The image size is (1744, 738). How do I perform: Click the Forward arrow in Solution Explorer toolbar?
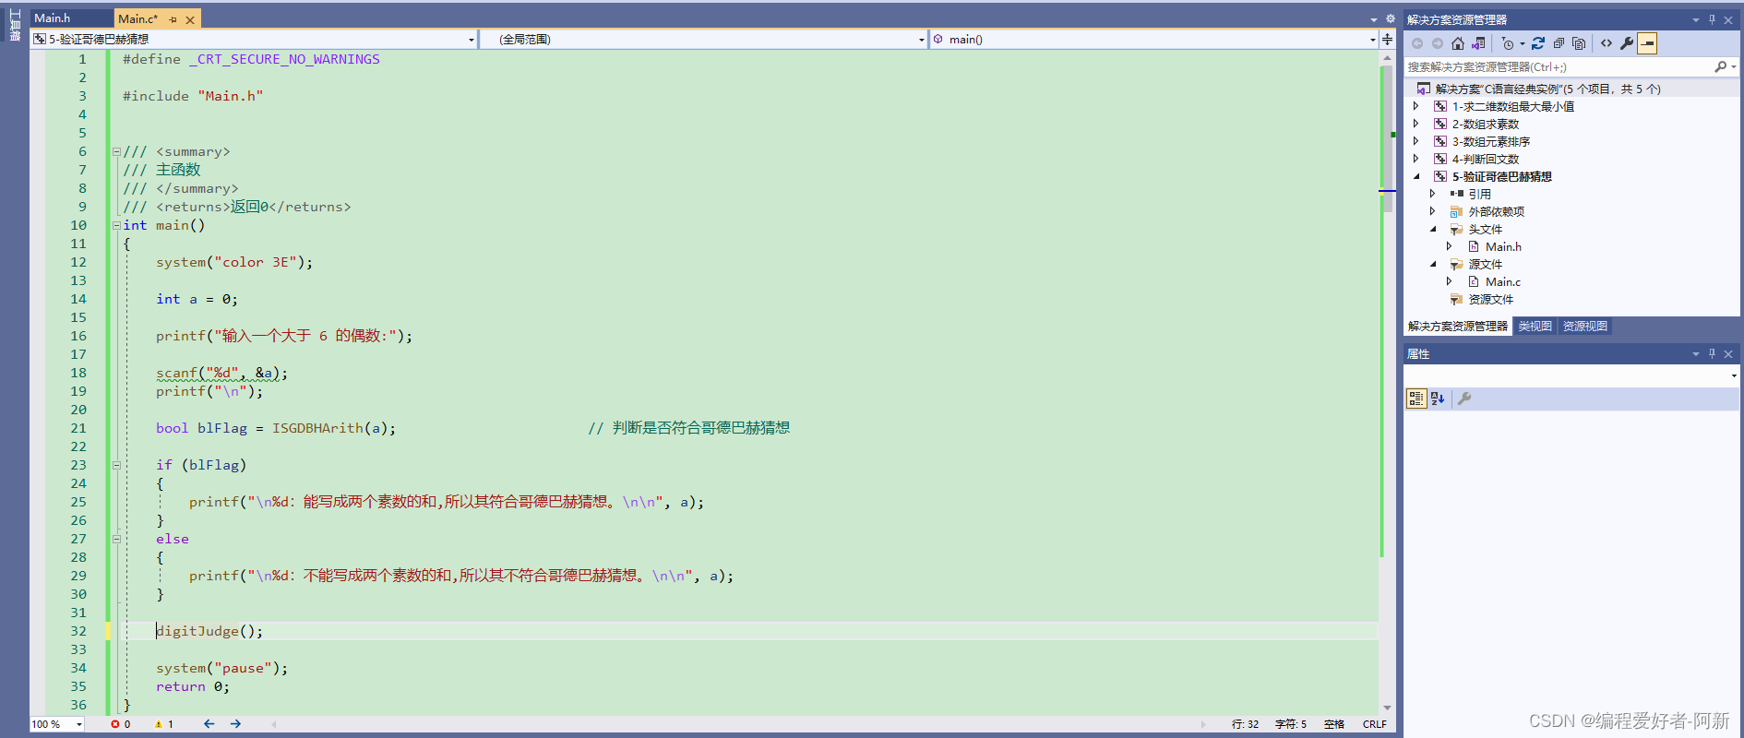[1438, 43]
